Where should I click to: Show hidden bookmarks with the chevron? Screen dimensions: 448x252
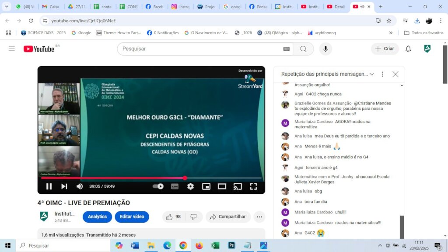[391, 33]
